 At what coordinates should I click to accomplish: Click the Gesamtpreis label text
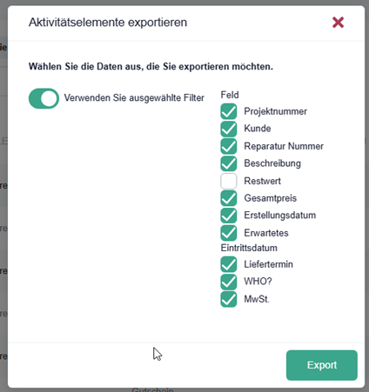(x=271, y=198)
